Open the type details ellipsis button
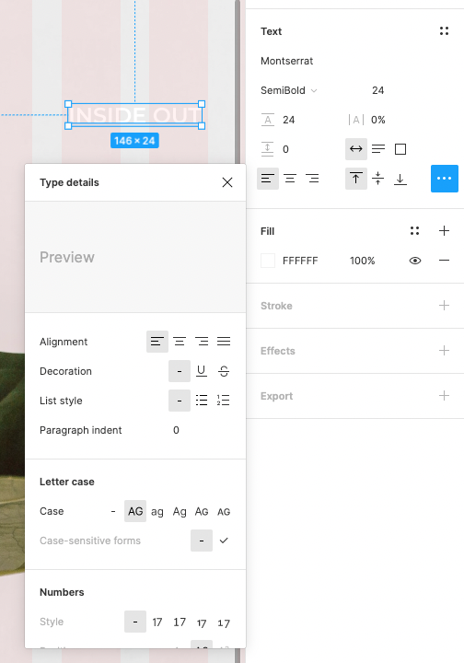This screenshot has width=464, height=663. (x=444, y=179)
